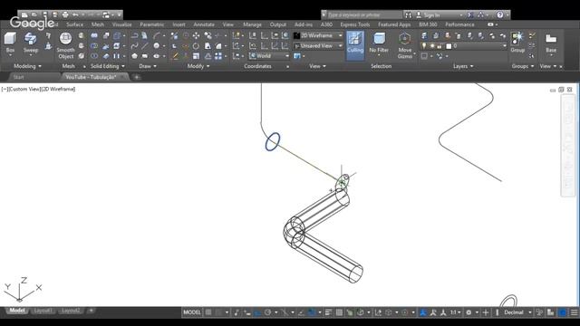Expand the Solid Editing panel

click(x=108, y=66)
